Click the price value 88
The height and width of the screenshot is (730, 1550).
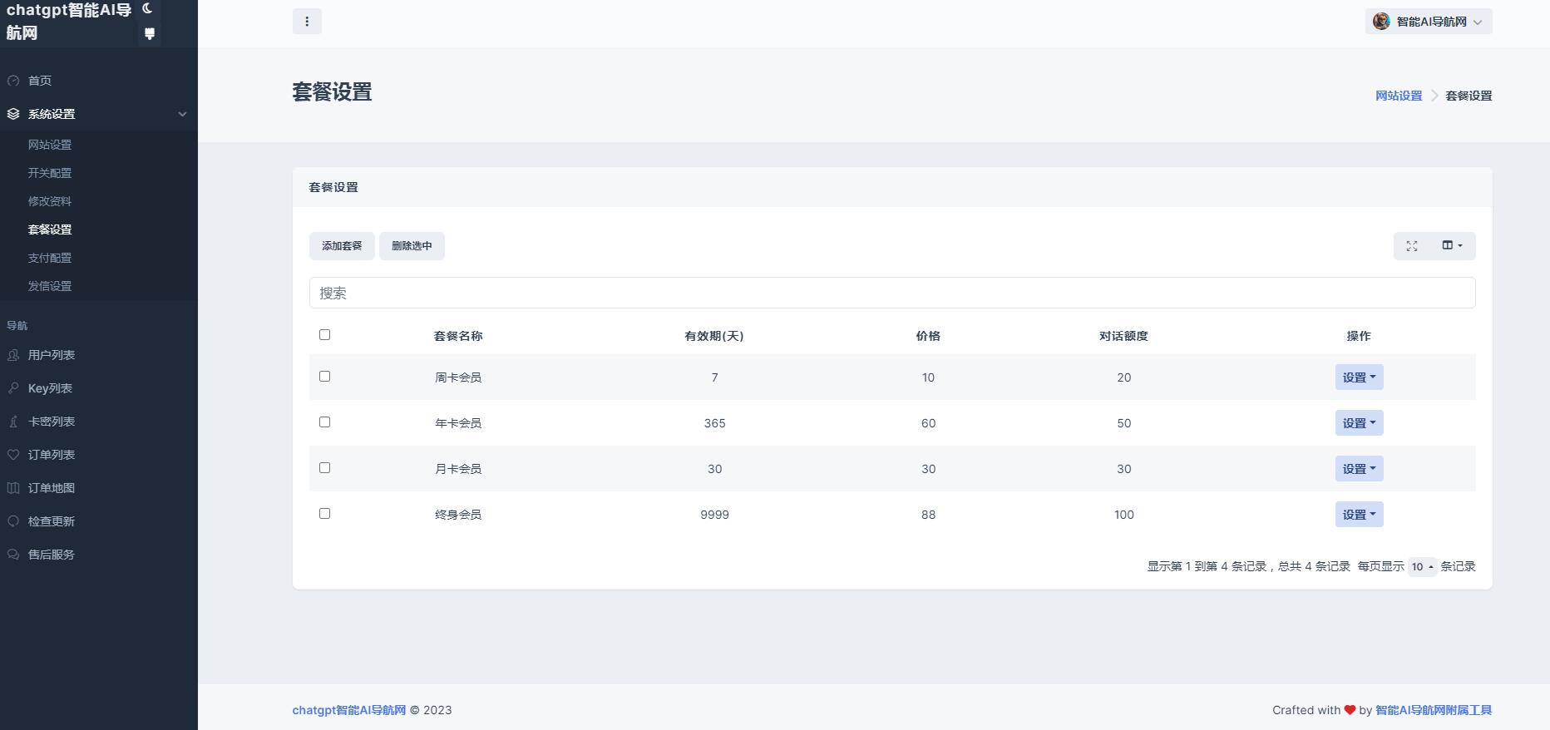coord(928,515)
